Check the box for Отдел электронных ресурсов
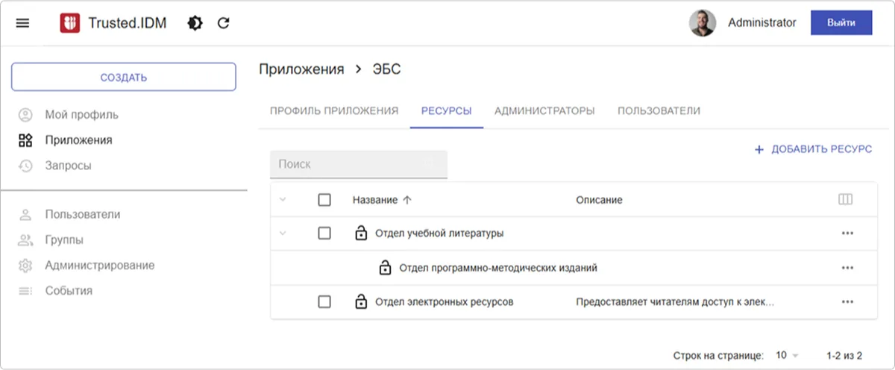This screenshot has width=895, height=370. pyautogui.click(x=324, y=302)
